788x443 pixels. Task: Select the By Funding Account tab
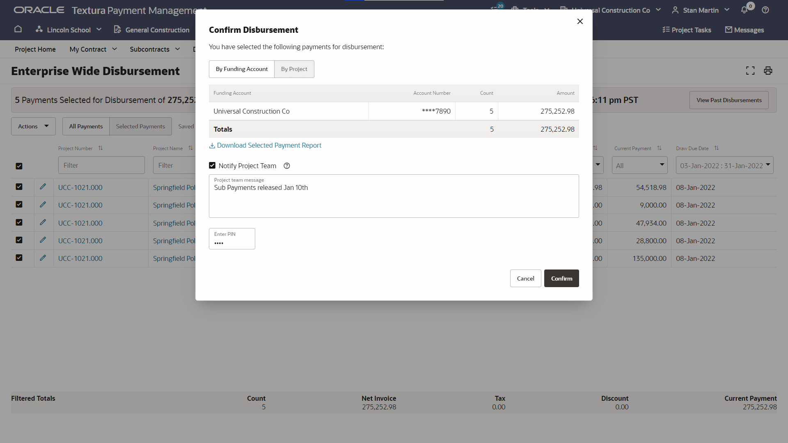coord(242,69)
